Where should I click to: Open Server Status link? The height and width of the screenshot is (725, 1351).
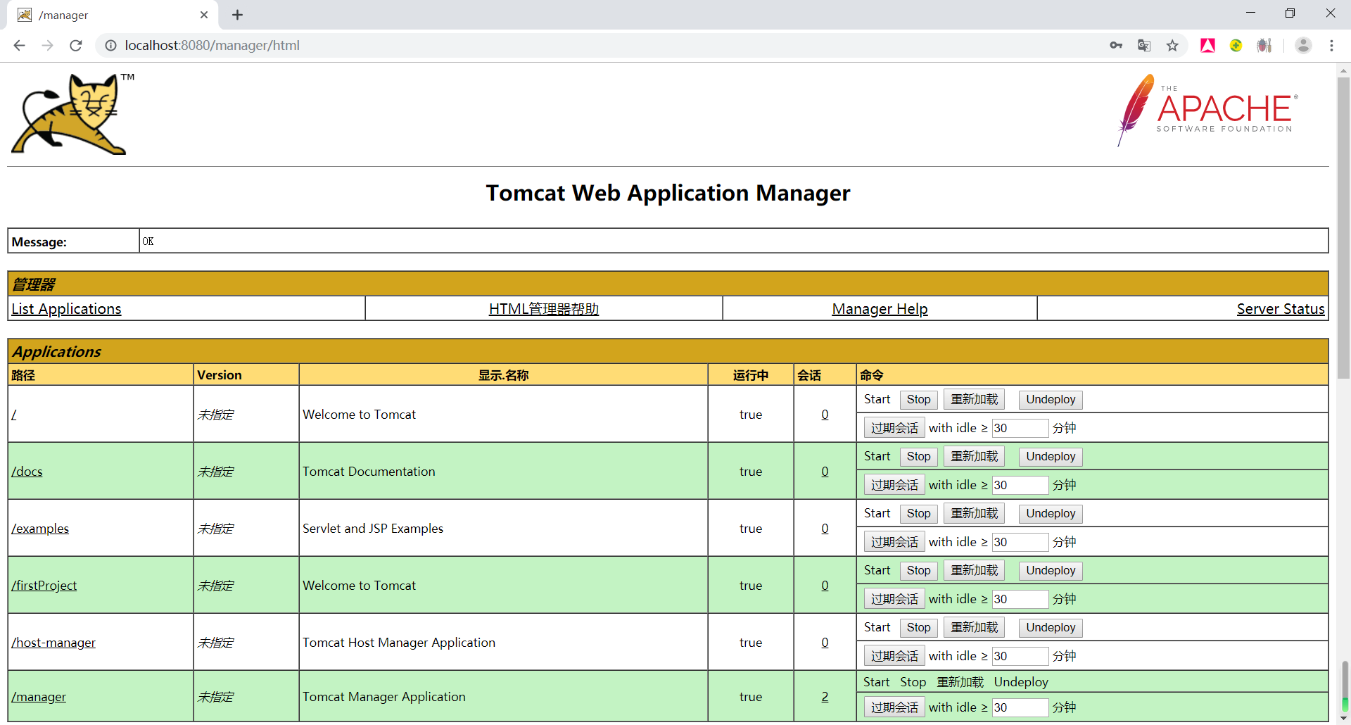point(1281,308)
